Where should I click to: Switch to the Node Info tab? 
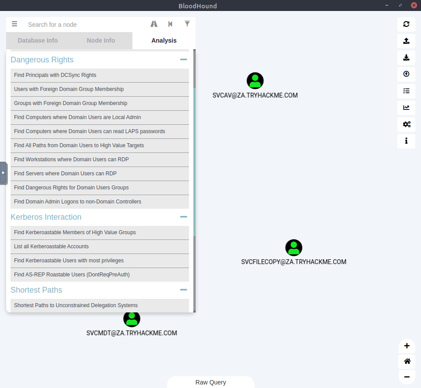(x=101, y=40)
